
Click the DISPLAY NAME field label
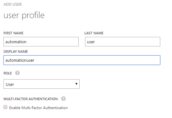[x=16, y=52]
